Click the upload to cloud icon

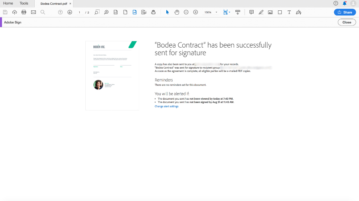[x=14, y=12]
